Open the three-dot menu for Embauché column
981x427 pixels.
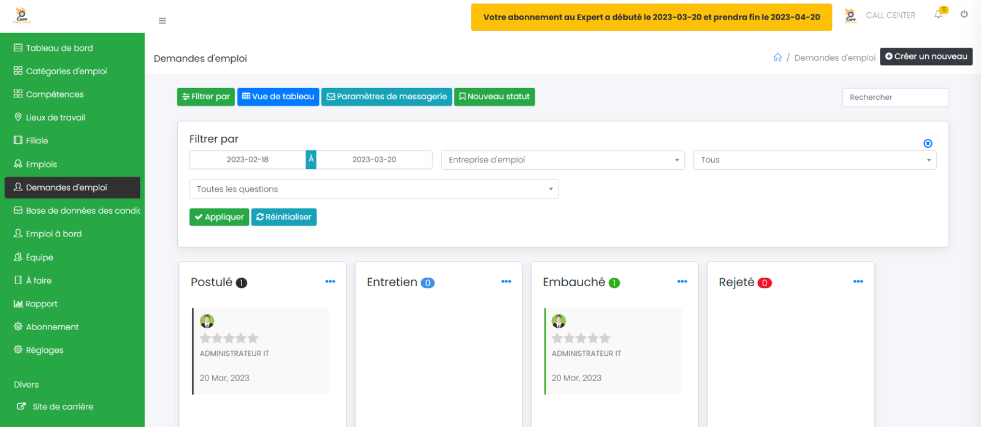click(x=682, y=282)
